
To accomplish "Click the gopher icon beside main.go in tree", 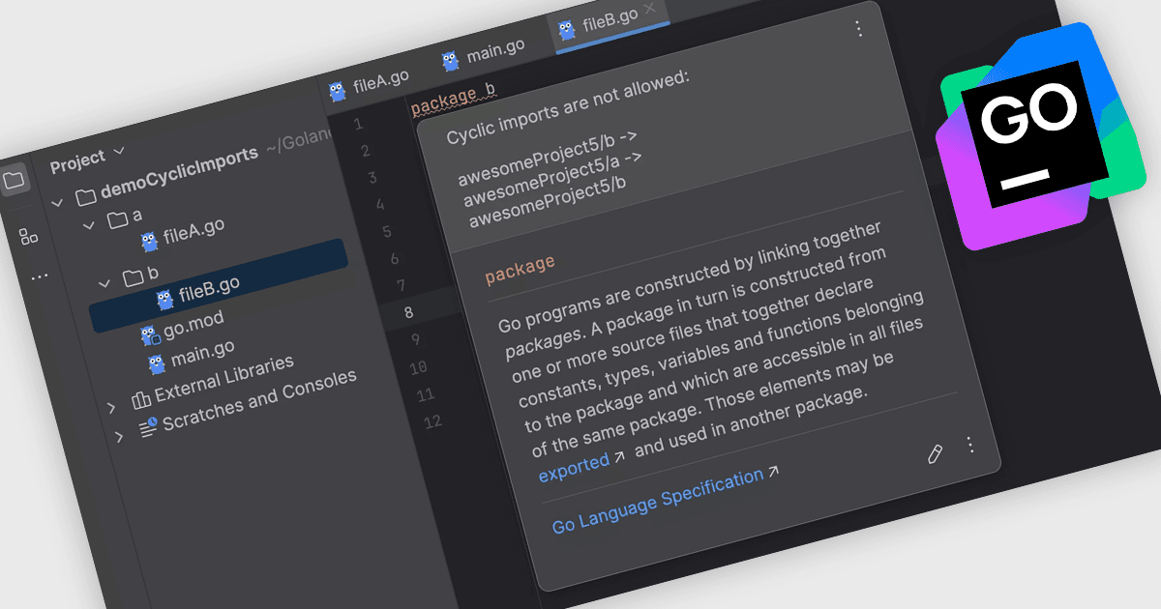I will coord(157,364).
